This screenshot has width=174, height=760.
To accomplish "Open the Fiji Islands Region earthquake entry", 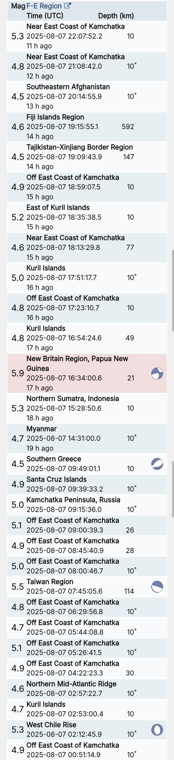I will pos(87,127).
